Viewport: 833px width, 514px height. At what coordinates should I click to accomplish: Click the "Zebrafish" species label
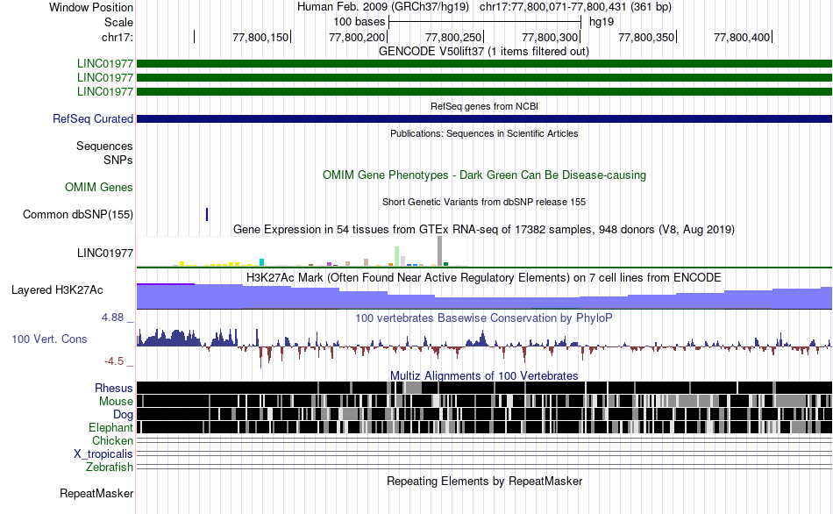[x=110, y=468]
